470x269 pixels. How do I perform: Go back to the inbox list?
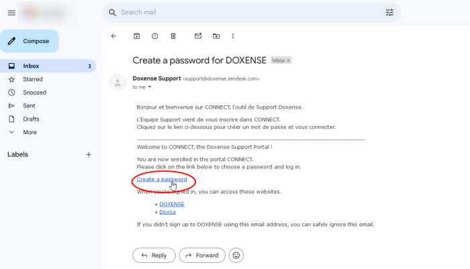pos(113,36)
